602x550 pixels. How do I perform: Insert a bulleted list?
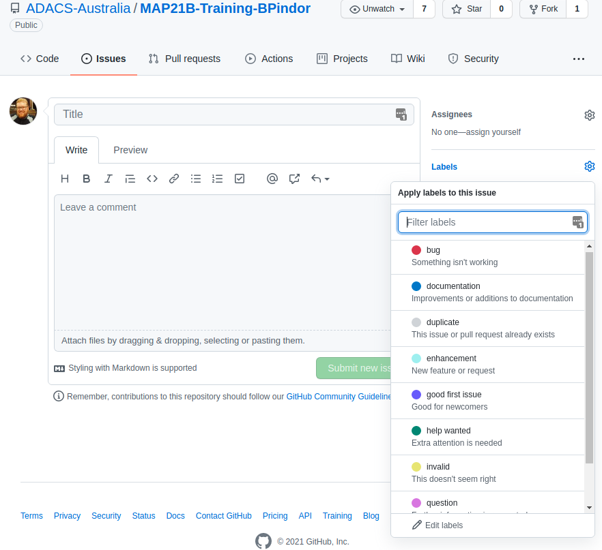point(196,179)
